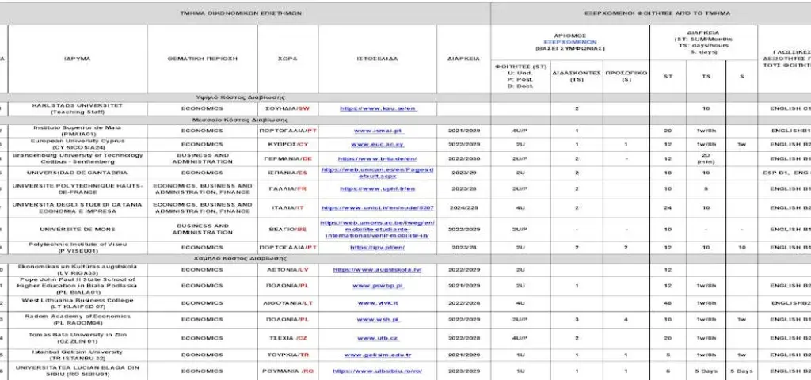Screen dimensions: 811x380
Task: Click the ΓΑΛΛΙΑ/FR country cell
Action: [287, 188]
